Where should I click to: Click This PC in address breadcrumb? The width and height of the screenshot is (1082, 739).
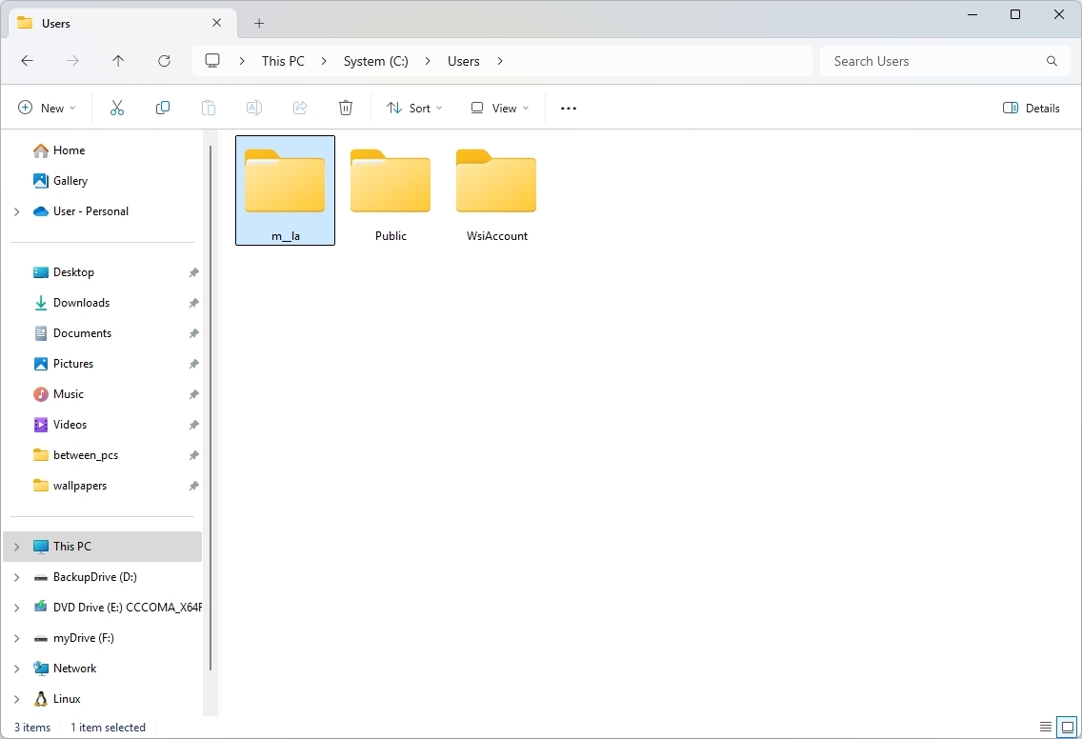[x=283, y=61]
